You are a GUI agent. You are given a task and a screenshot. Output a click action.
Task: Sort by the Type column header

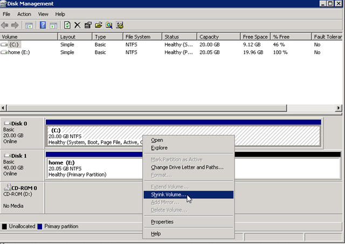(108, 37)
